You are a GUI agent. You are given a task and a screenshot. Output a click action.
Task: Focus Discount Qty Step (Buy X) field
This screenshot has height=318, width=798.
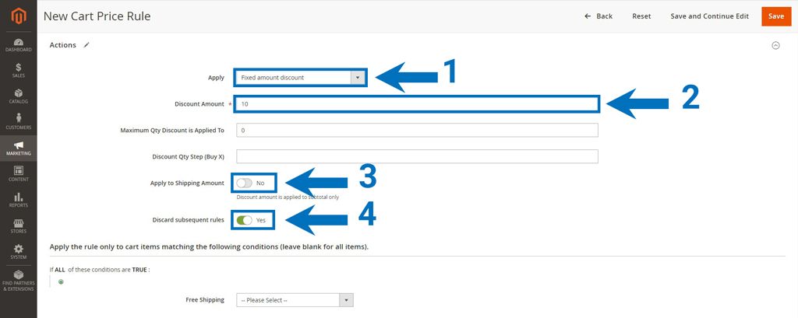click(418, 156)
